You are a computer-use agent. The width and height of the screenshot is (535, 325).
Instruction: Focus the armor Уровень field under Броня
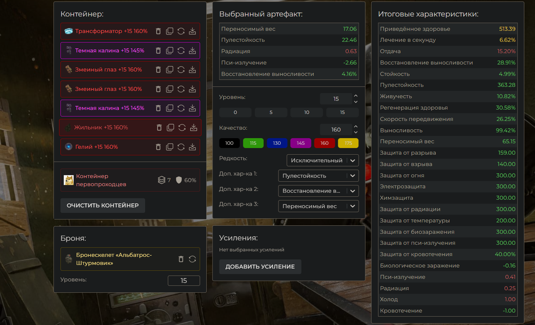point(184,281)
